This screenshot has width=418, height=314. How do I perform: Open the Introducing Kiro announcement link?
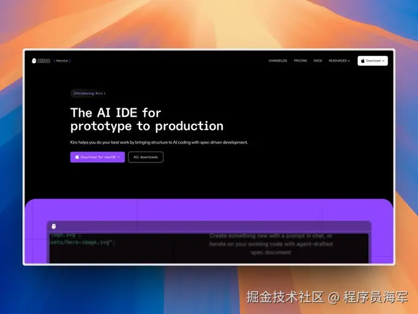[89, 94]
